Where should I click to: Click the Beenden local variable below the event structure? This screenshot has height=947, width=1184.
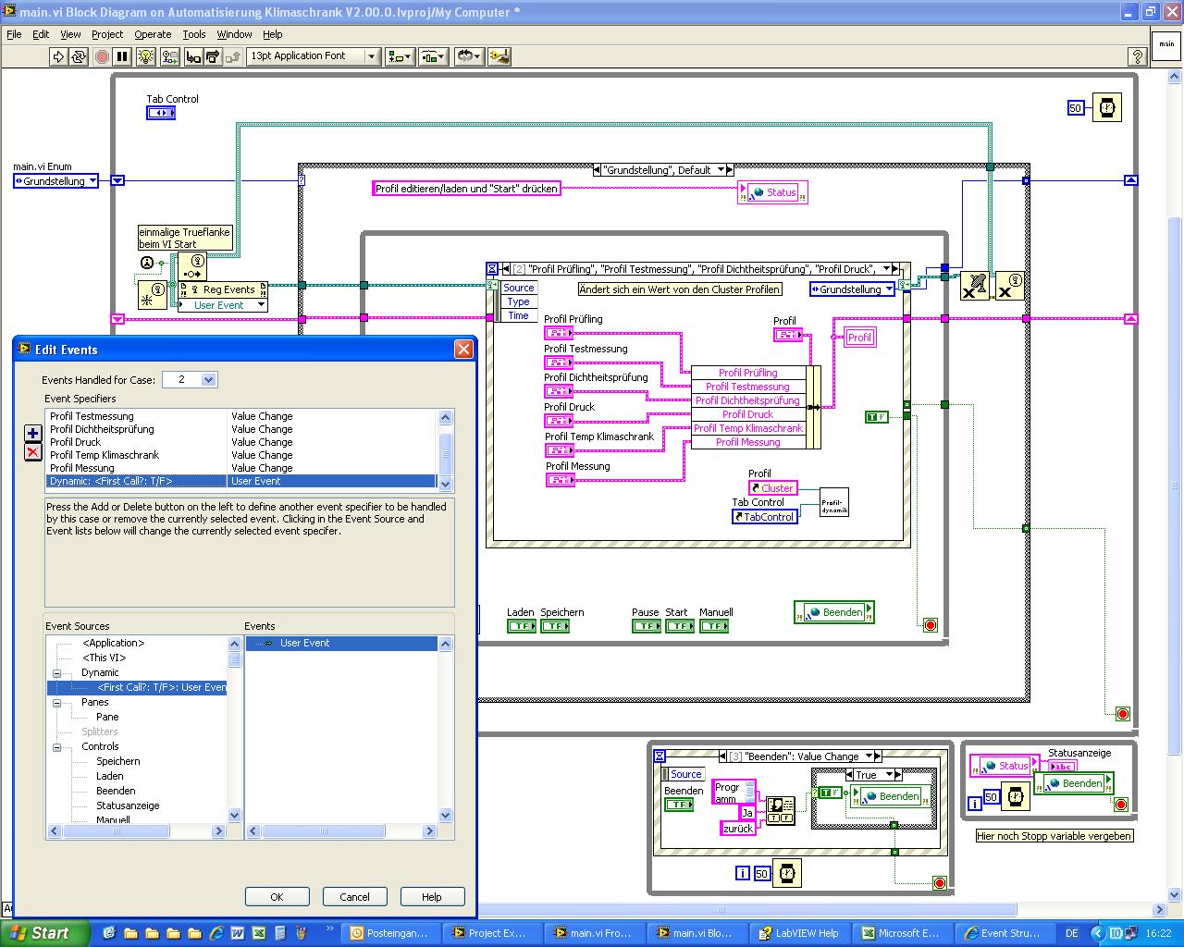point(833,612)
